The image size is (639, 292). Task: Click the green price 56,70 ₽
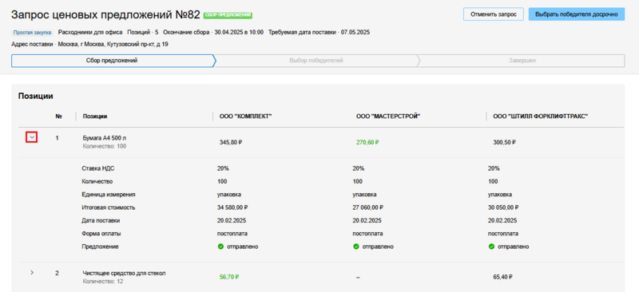point(229,277)
